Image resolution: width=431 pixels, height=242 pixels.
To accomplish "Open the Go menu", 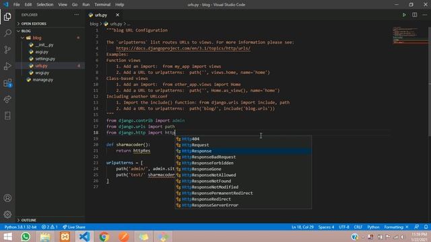I will [x=75, y=5].
